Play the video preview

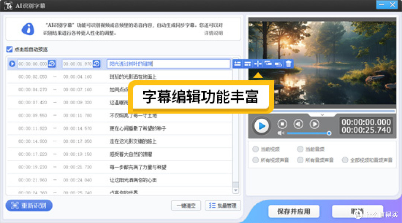[262, 126]
